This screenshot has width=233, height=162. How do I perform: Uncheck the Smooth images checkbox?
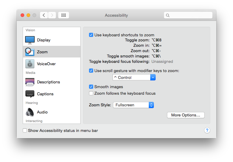[91, 87]
